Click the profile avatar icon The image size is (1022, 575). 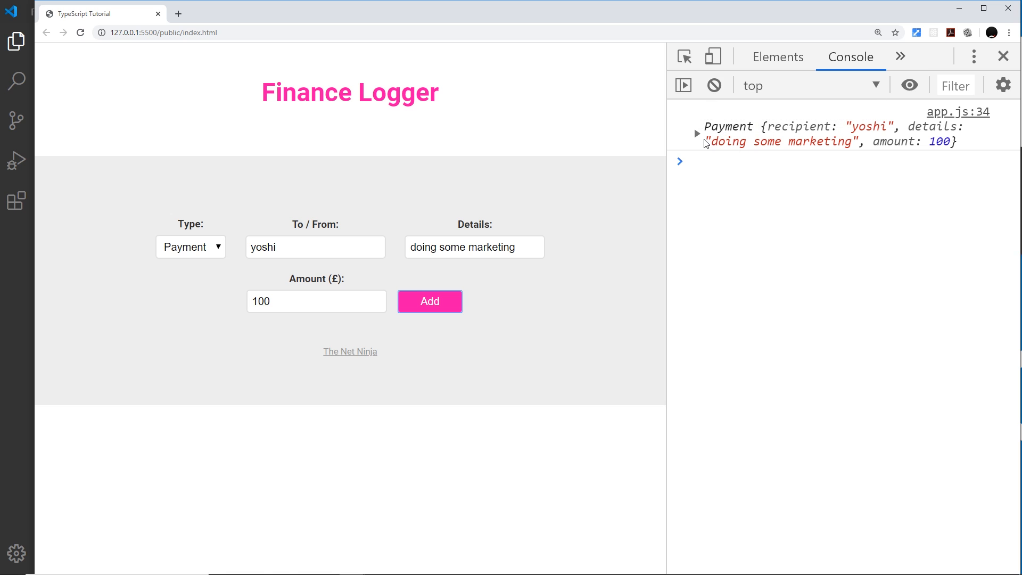point(992,32)
